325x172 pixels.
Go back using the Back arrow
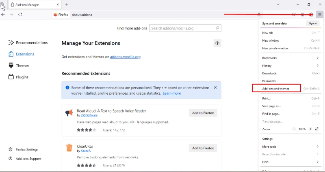click(3, 15)
